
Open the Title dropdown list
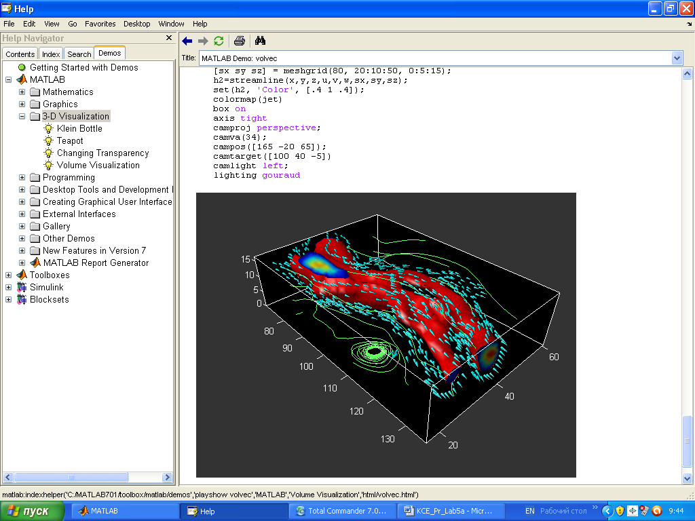coord(677,58)
